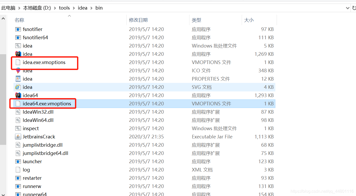
Task: Expand the chevron after 本地磁盘 (D:)
Action: click(55, 8)
